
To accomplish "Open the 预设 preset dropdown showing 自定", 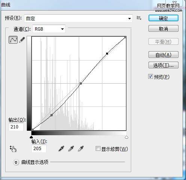I will click(x=78, y=19).
